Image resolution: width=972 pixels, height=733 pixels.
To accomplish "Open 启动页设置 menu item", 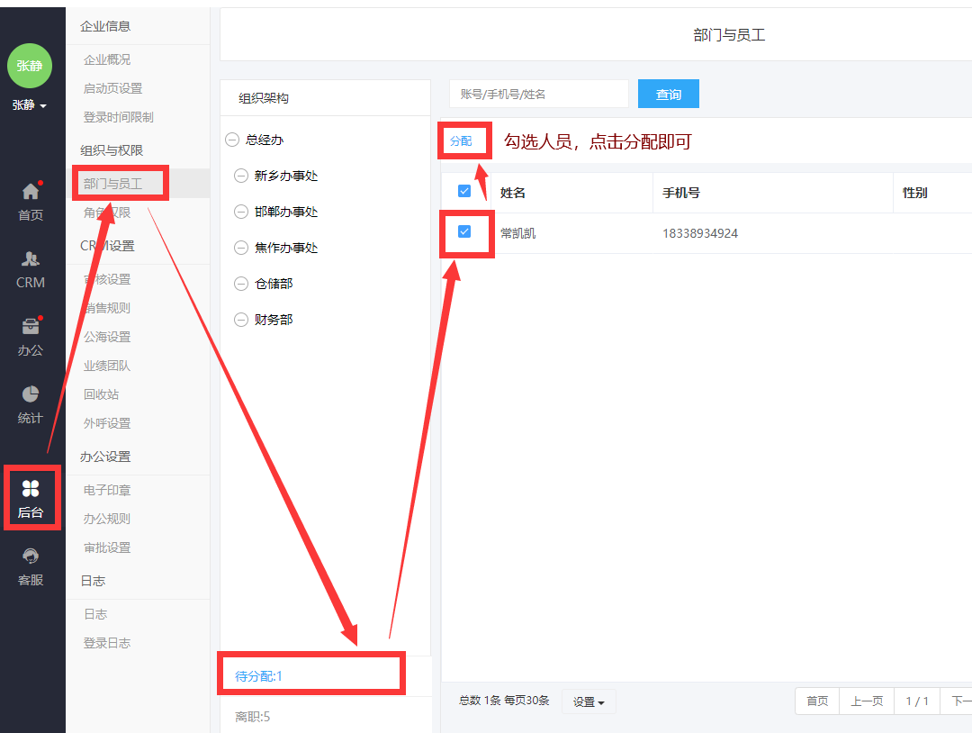I will click(112, 88).
